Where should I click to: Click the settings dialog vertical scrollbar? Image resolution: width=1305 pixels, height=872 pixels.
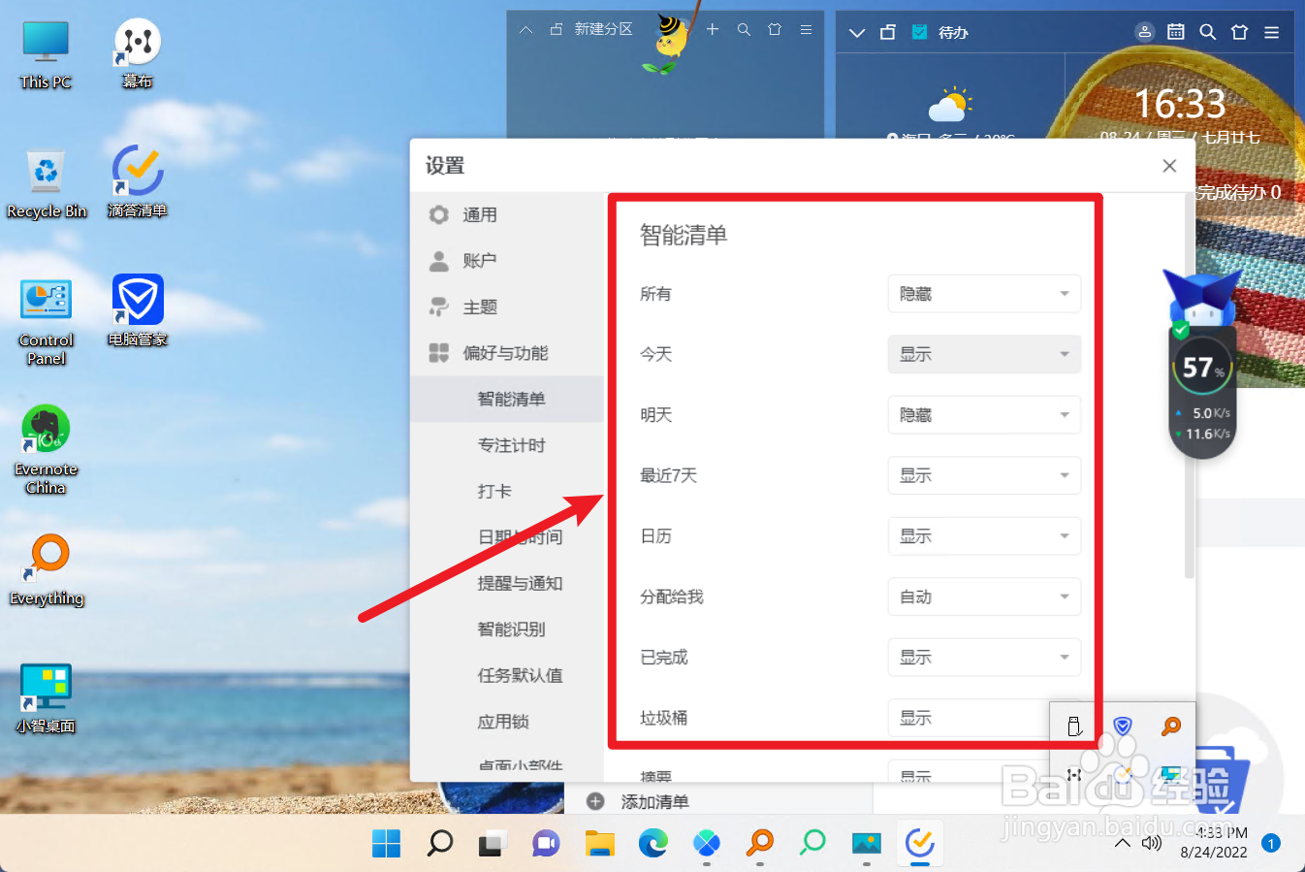pos(1190,386)
